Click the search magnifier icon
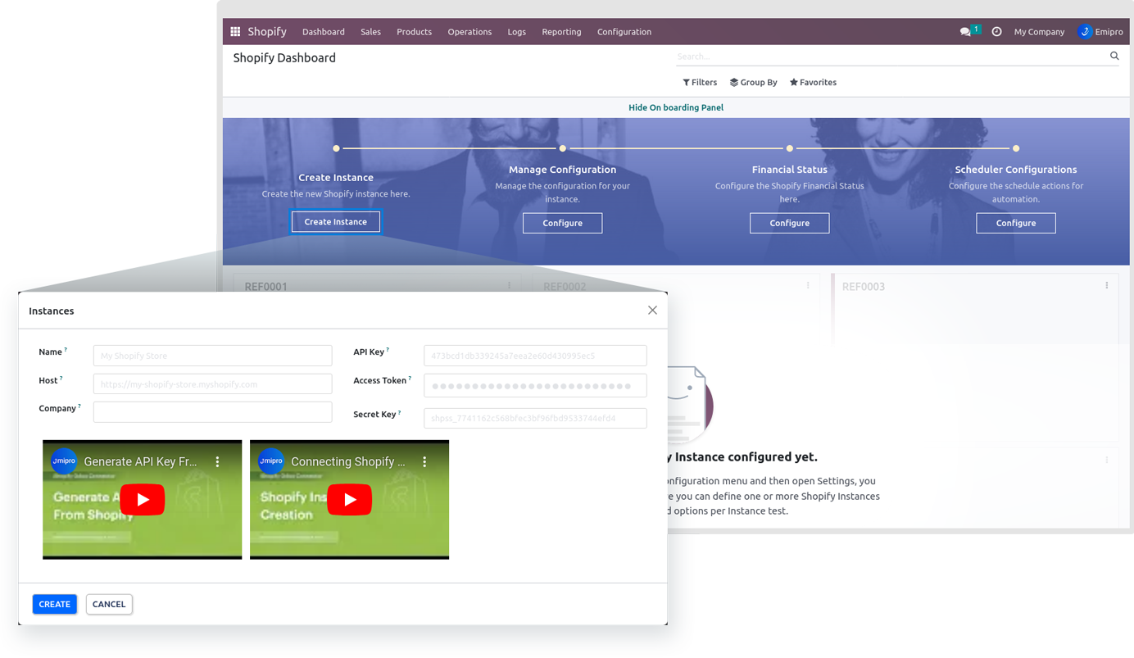Screen dimensions: 1134x658 pos(1114,56)
